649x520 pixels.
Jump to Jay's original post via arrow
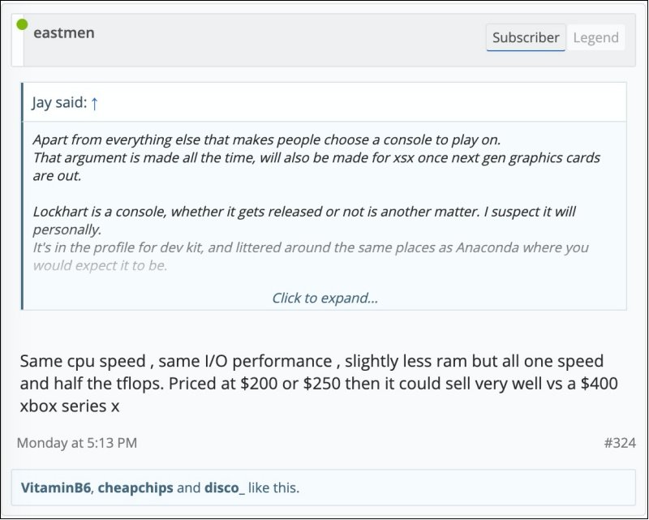(94, 103)
